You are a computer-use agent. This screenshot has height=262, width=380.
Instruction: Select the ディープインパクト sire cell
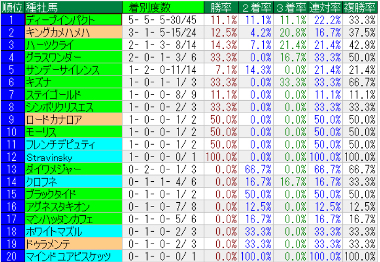73,20
